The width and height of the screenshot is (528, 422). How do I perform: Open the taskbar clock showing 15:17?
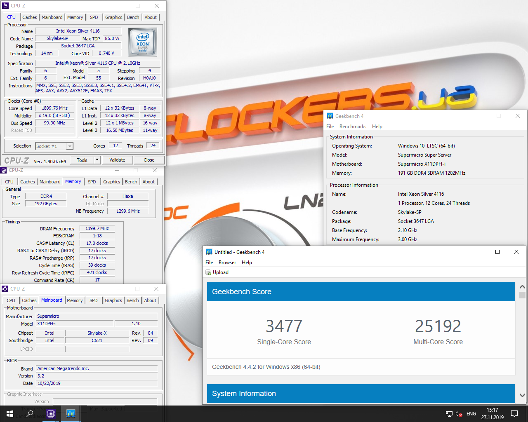[x=492, y=414]
